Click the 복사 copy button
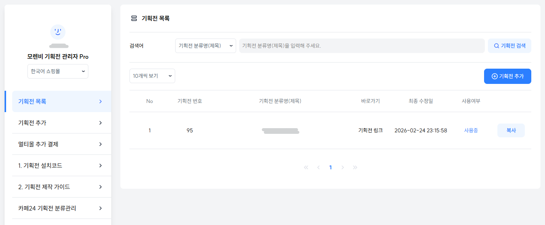This screenshot has height=225, width=545. click(511, 130)
